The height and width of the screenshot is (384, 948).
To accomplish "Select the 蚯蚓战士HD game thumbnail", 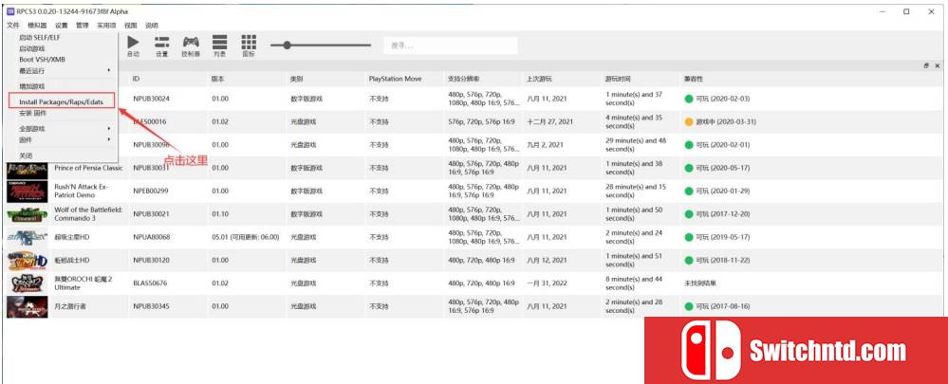I will tap(28, 260).
